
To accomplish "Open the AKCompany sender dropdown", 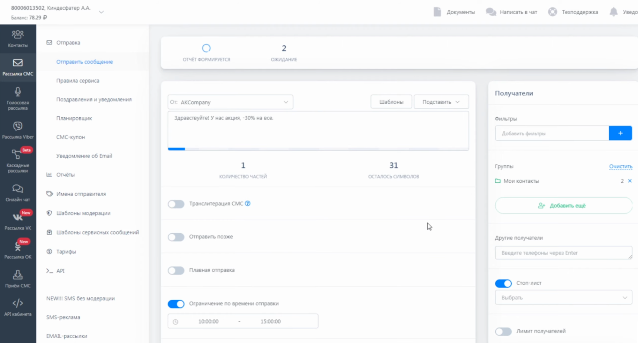I will coord(230,102).
